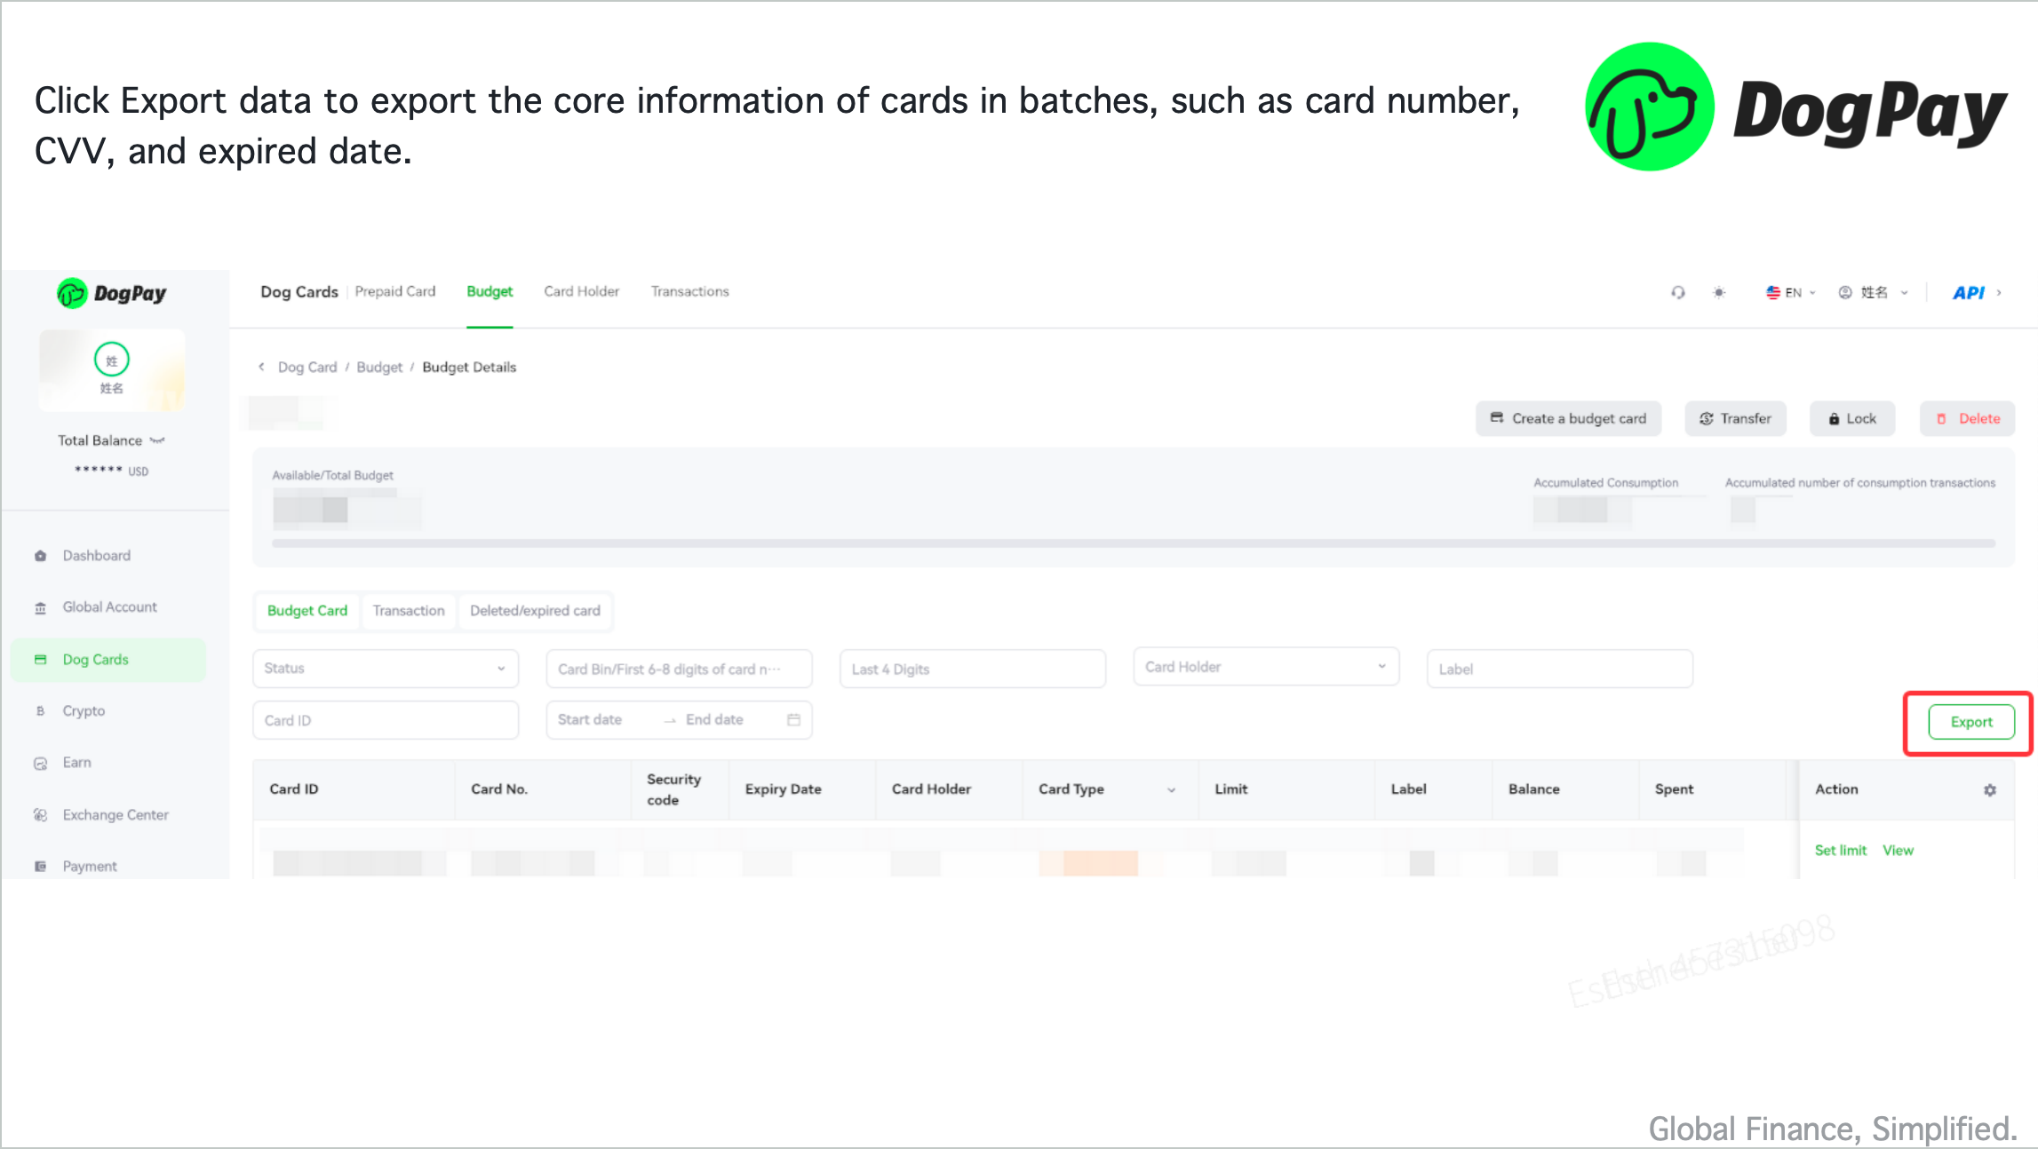Open the API link

pyautogui.click(x=1976, y=293)
